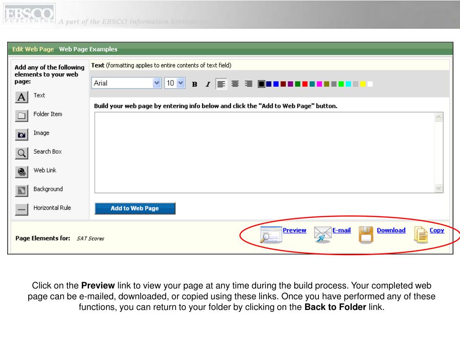The width and height of the screenshot is (460, 345).
Task: Add a Search Box via magnifier icon
Action: point(22,153)
